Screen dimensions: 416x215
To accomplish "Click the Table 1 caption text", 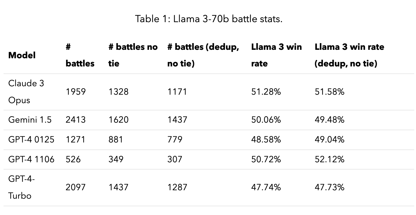I will click(208, 19).
